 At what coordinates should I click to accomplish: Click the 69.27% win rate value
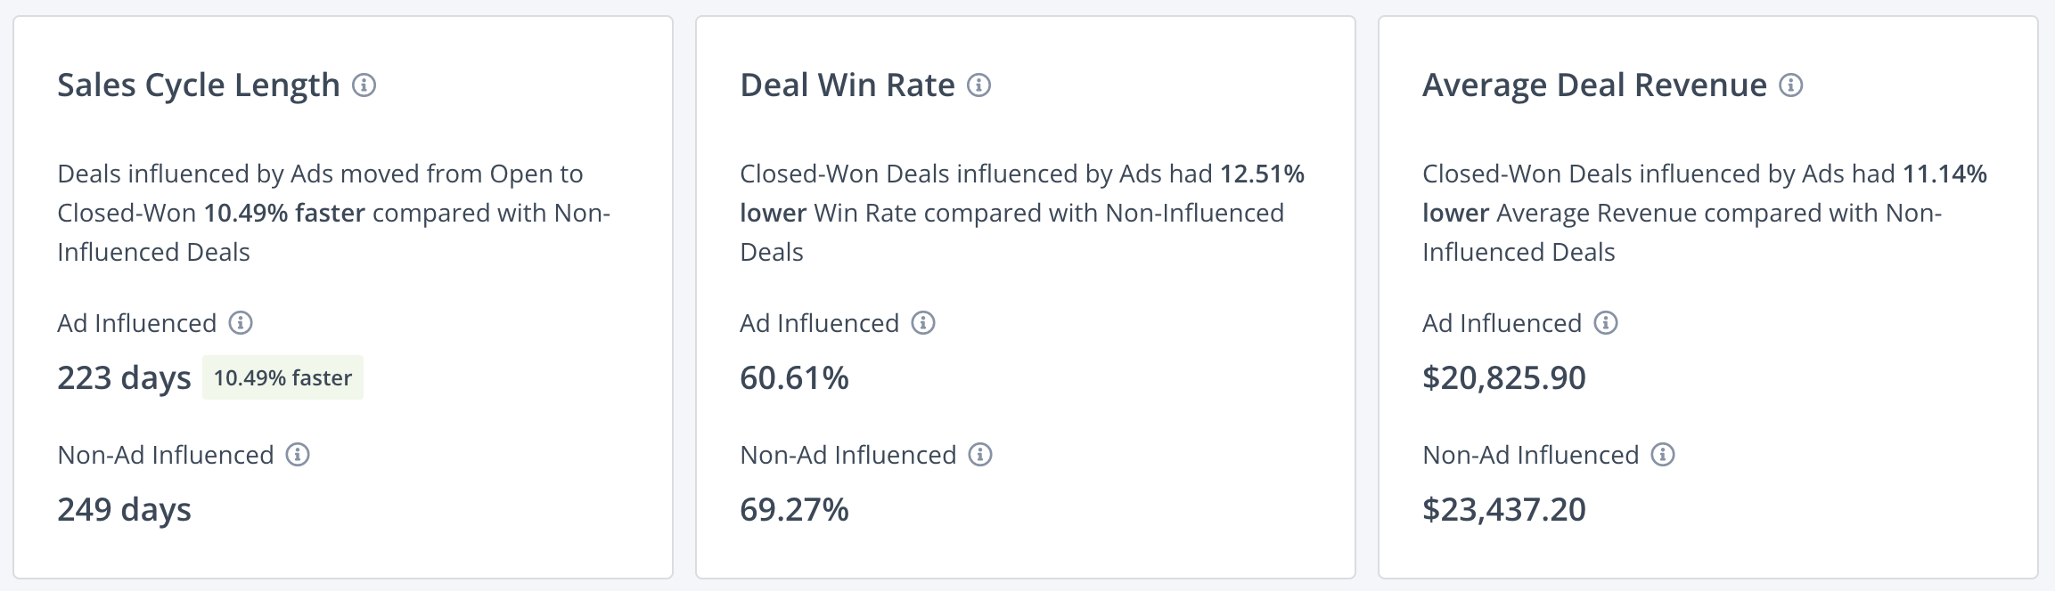pyautogui.click(x=794, y=510)
